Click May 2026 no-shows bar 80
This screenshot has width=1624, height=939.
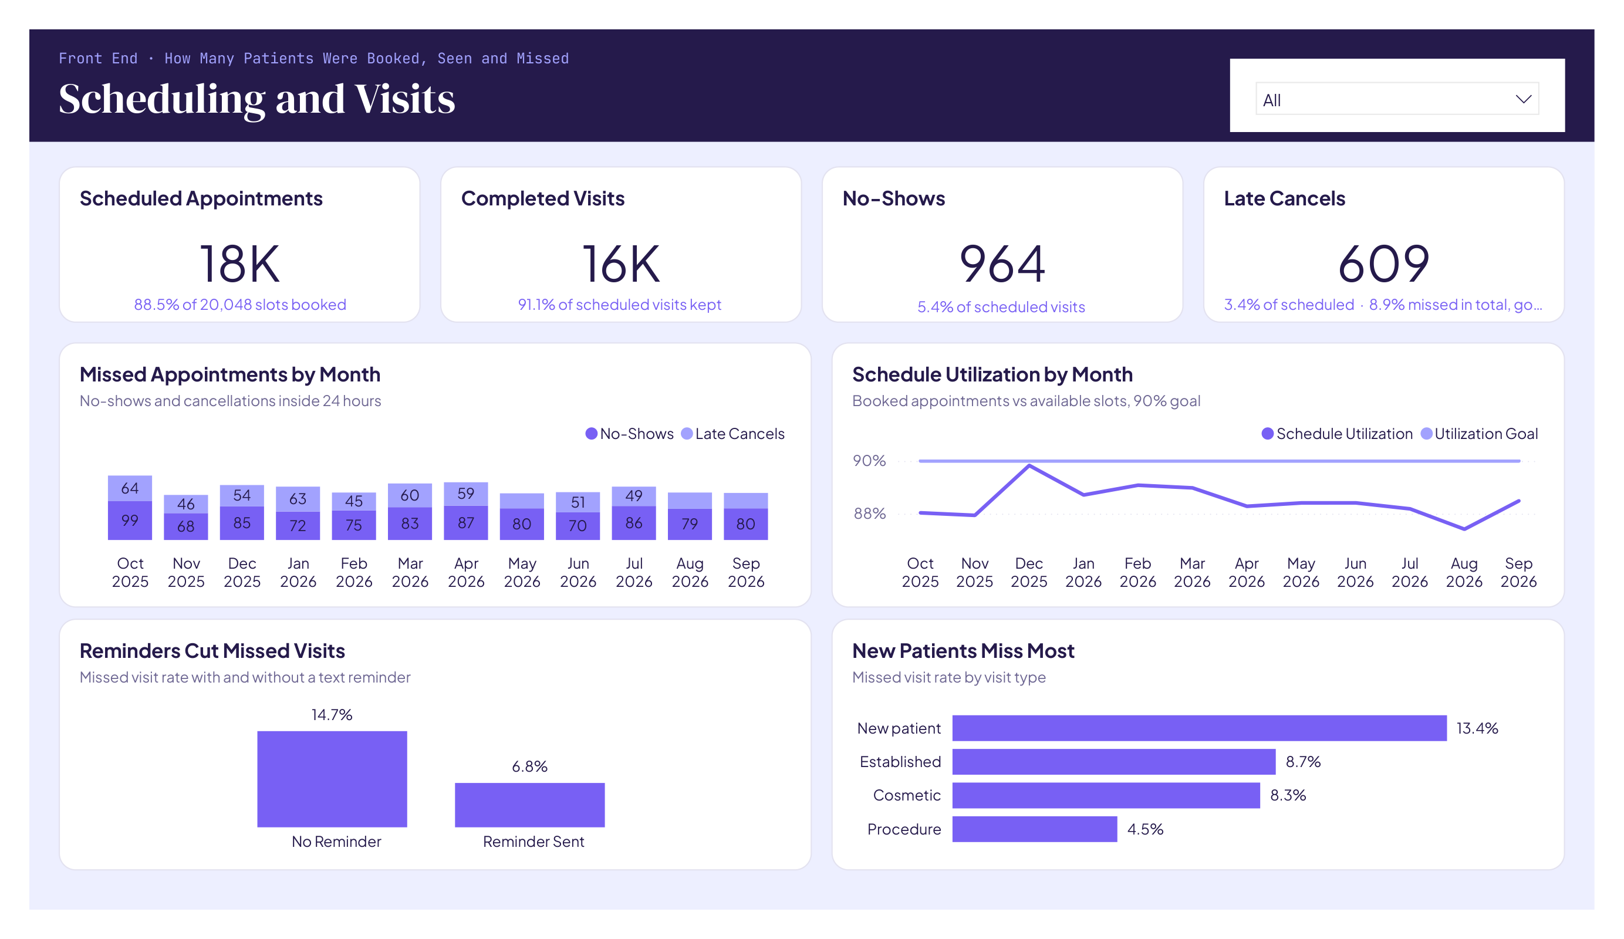[522, 524]
